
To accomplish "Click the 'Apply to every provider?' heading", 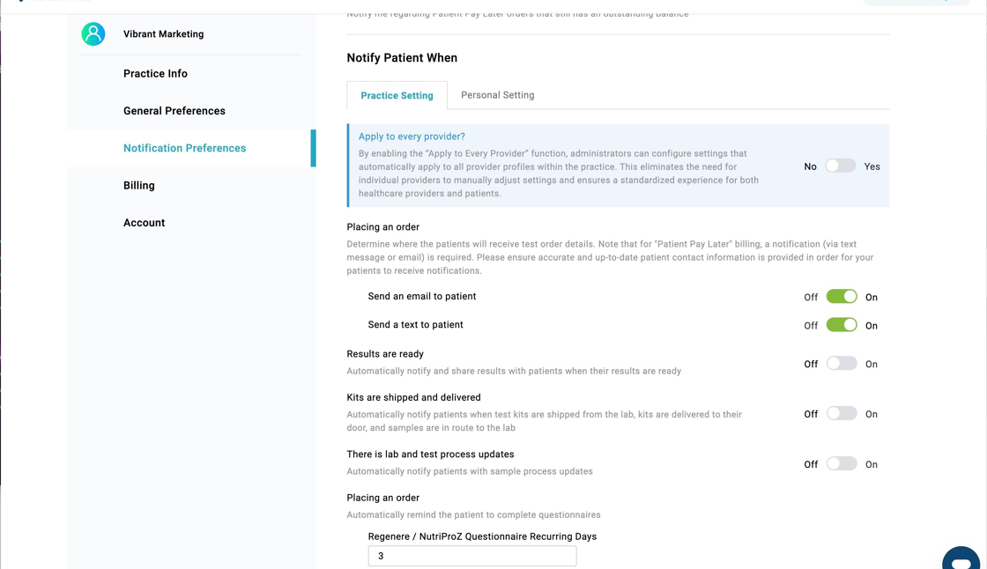I will point(412,137).
